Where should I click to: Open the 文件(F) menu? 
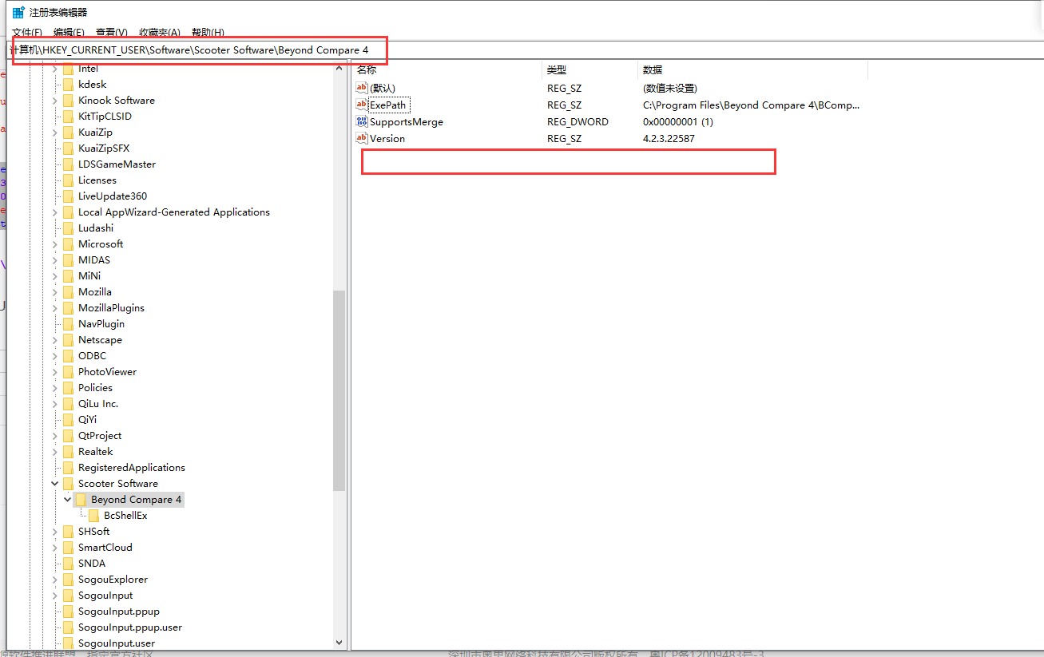pos(27,33)
